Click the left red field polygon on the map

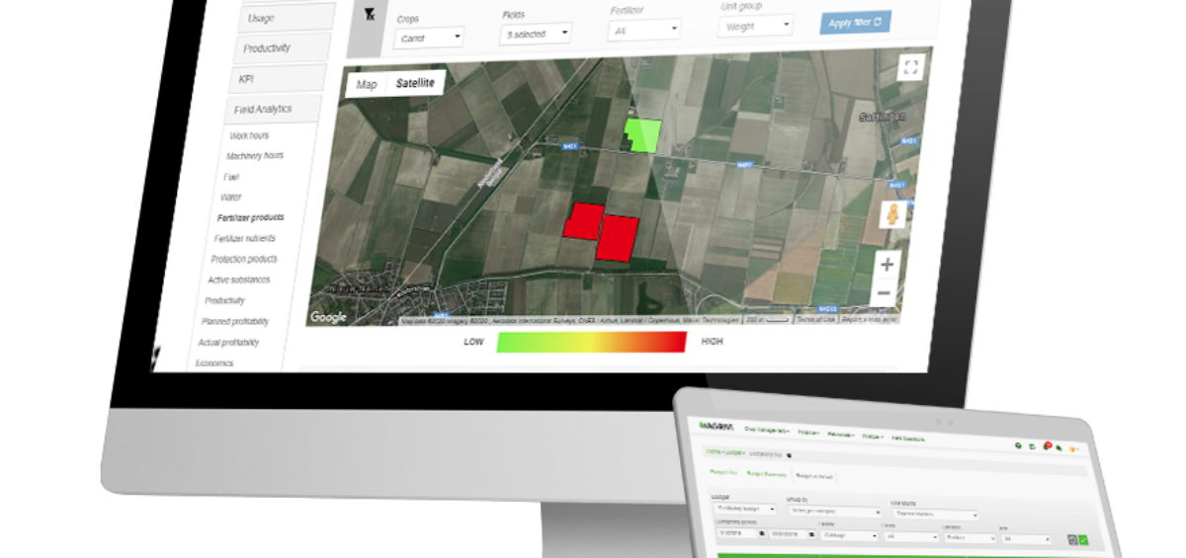pos(582,221)
